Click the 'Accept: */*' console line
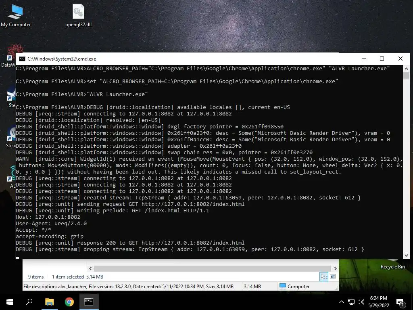The width and height of the screenshot is (413, 310). (x=33, y=230)
